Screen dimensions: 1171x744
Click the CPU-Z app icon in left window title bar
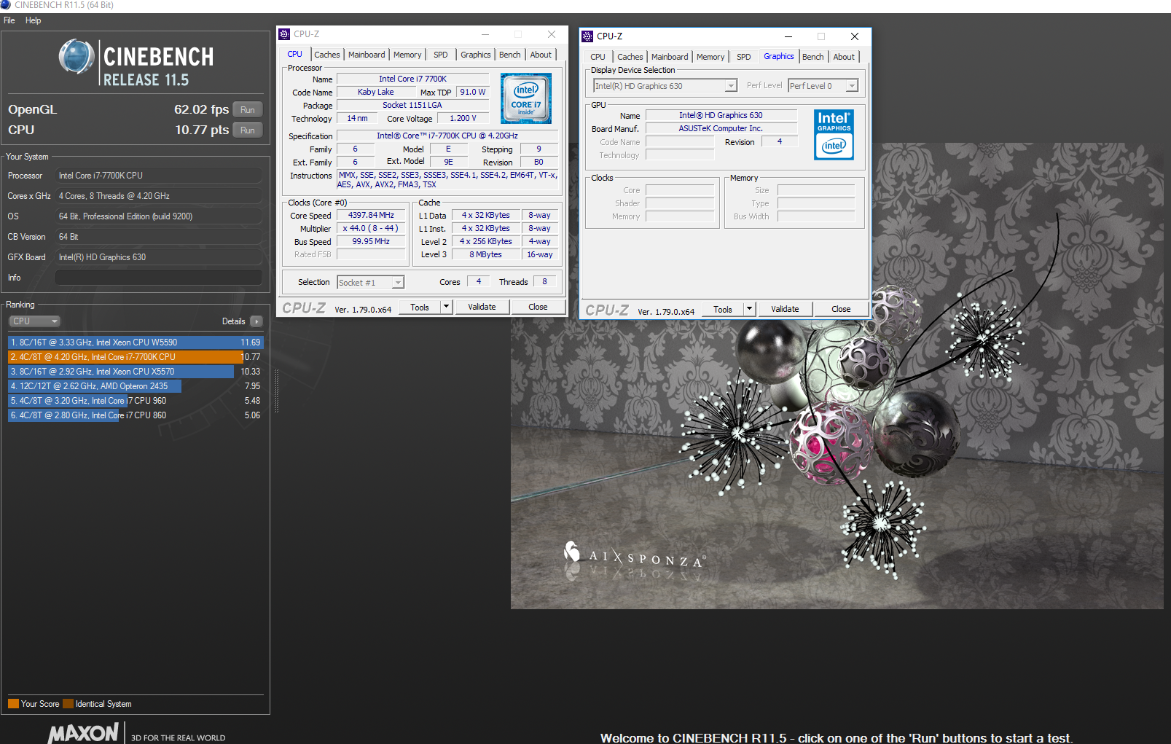tap(285, 34)
